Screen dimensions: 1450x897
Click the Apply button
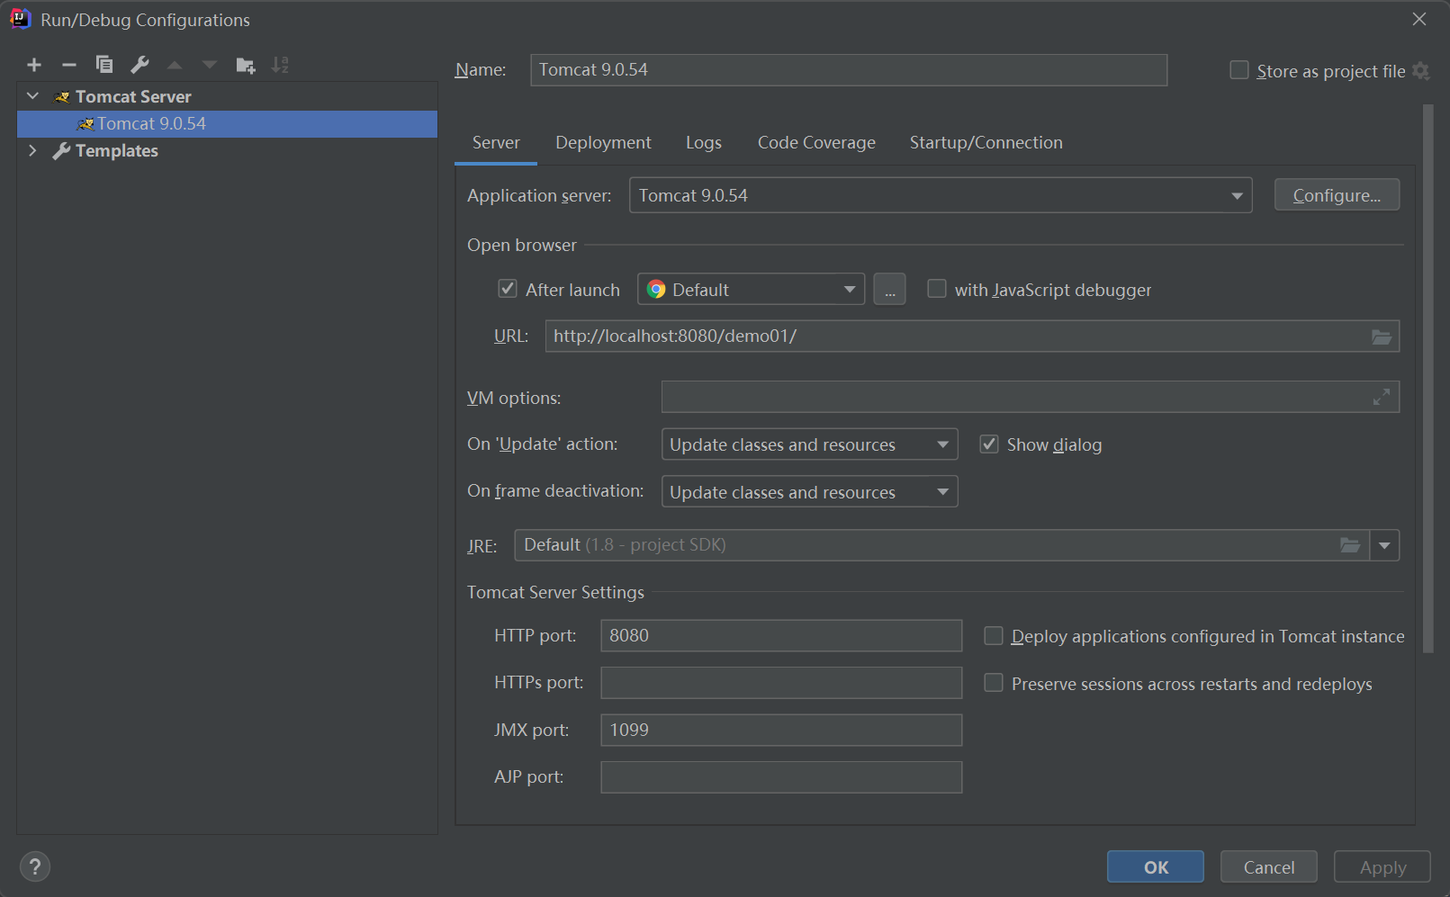[x=1382, y=867]
